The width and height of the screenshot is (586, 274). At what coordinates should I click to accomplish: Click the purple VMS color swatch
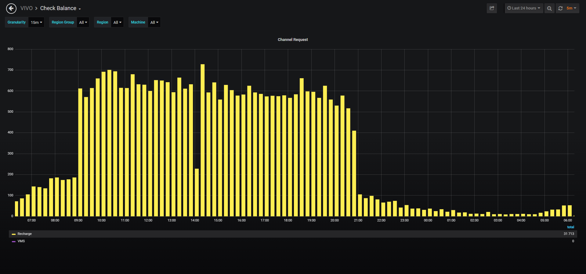[14, 242]
